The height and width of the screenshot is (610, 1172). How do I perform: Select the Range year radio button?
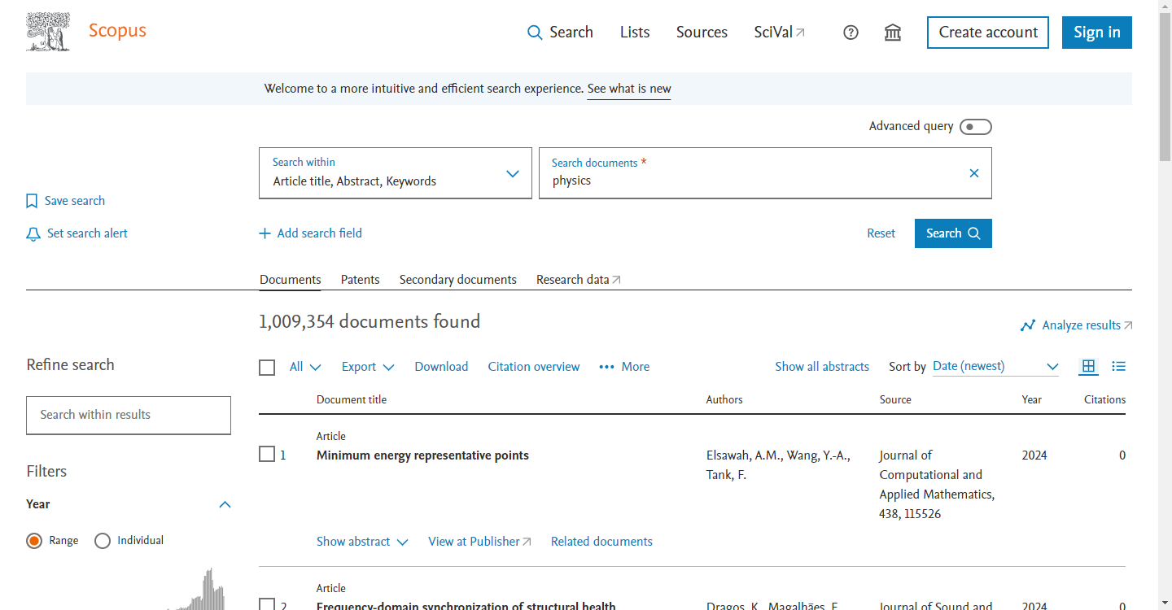click(x=34, y=541)
